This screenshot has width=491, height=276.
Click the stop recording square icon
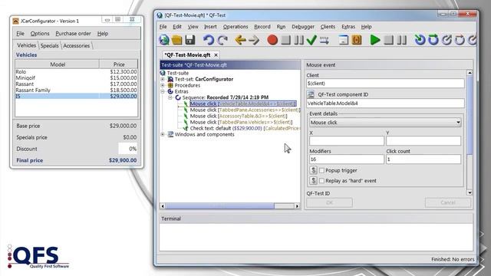tap(285, 40)
